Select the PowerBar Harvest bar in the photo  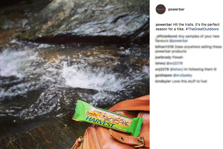108,118
